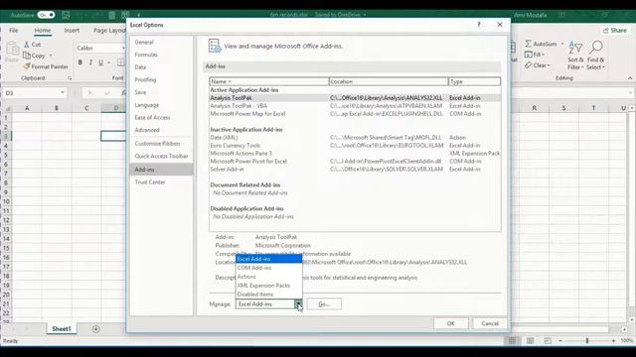Open the General options category
Screen dimensions: 636x357
point(161,42)
